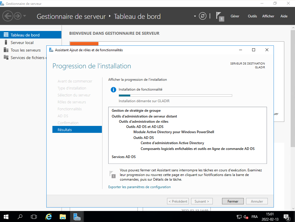This screenshot has height=222, width=295.
Task: Open the Action Center notifications icon
Action: click(286, 217)
